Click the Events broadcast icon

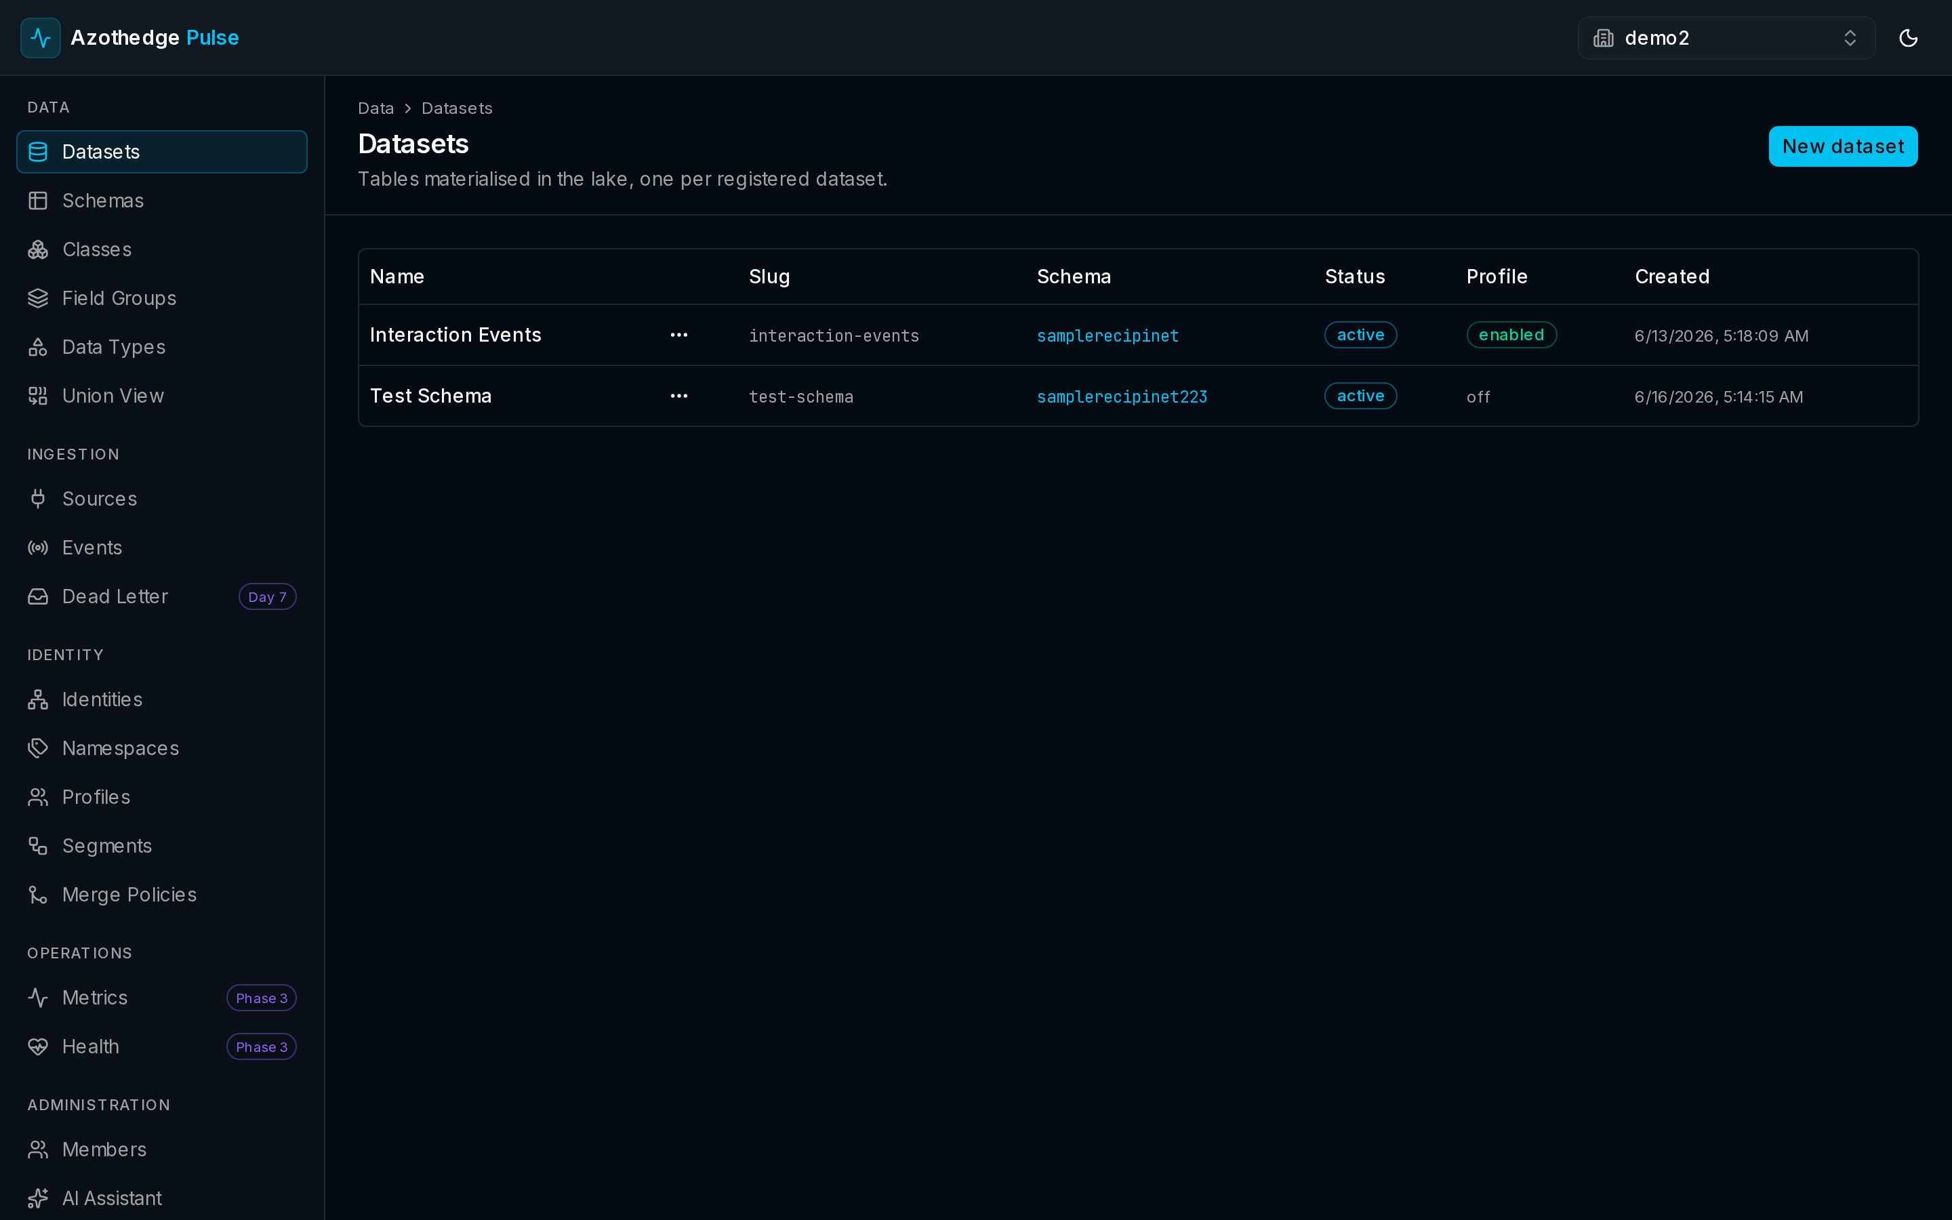click(x=38, y=548)
